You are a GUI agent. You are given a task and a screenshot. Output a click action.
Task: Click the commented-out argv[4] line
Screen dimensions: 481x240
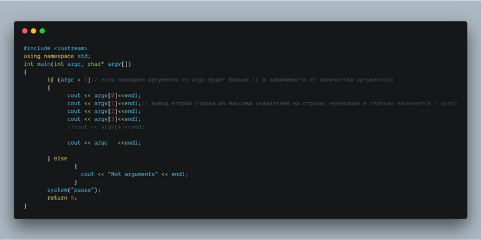point(108,127)
